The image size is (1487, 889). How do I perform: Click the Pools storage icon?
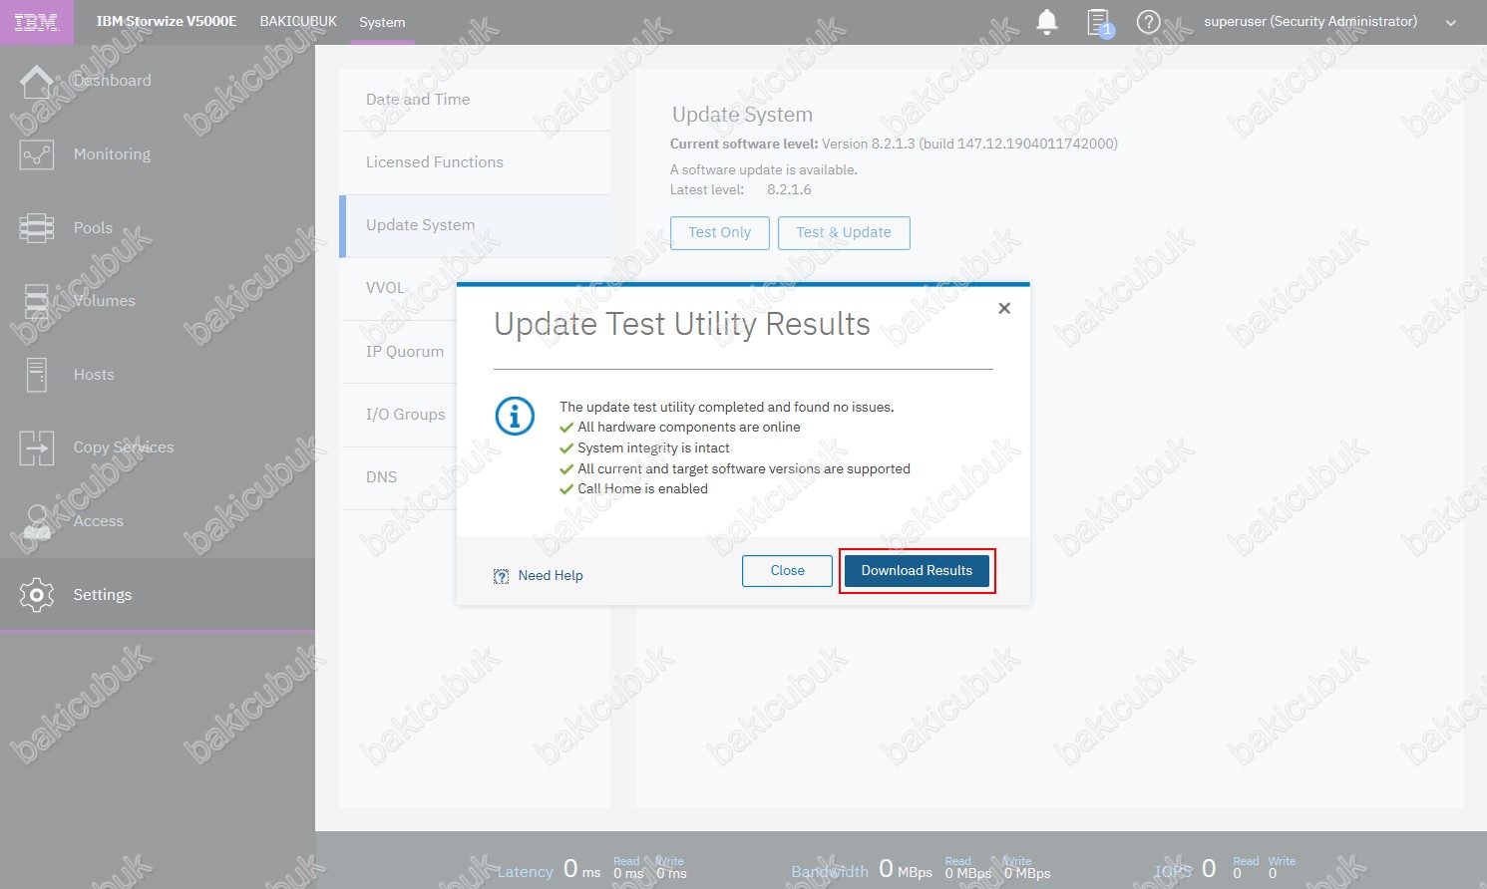(x=37, y=228)
